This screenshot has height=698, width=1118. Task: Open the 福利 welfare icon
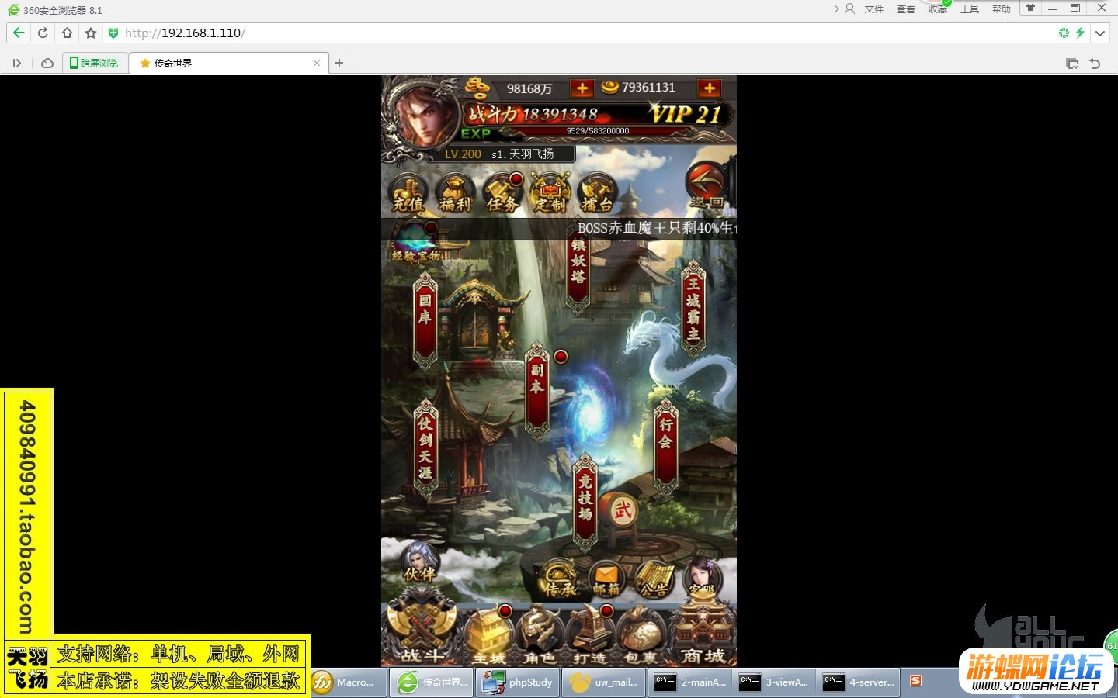coord(455,194)
